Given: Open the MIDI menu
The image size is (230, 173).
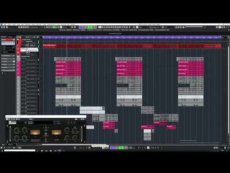Looking at the screenshot, I should 23,25.
